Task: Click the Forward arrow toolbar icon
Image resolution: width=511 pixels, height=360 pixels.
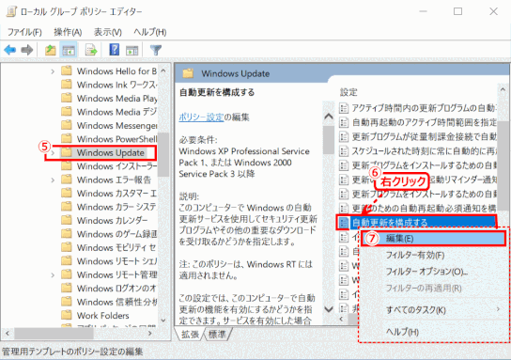Action: pos(27,50)
